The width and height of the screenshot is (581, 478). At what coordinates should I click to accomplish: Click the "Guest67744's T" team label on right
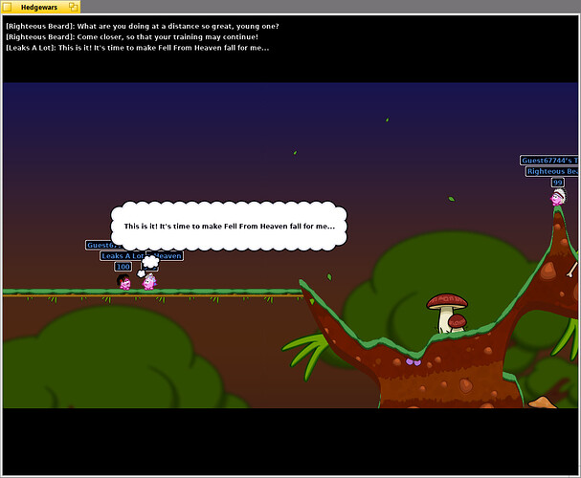pyautogui.click(x=548, y=161)
